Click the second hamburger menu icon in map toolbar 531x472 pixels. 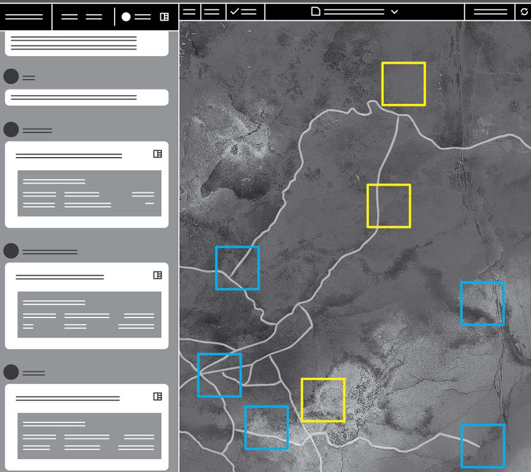212,12
